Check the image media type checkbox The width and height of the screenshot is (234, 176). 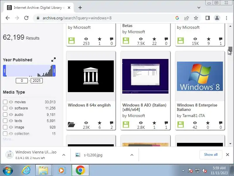5,127
